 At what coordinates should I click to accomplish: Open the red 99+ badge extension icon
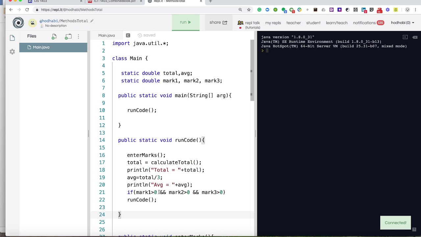[x=380, y=10]
